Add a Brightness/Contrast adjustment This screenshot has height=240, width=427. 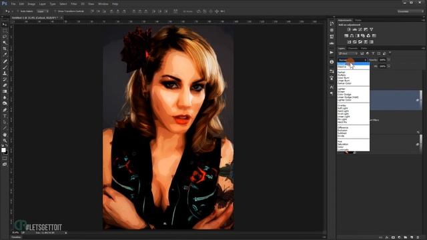tap(349, 29)
